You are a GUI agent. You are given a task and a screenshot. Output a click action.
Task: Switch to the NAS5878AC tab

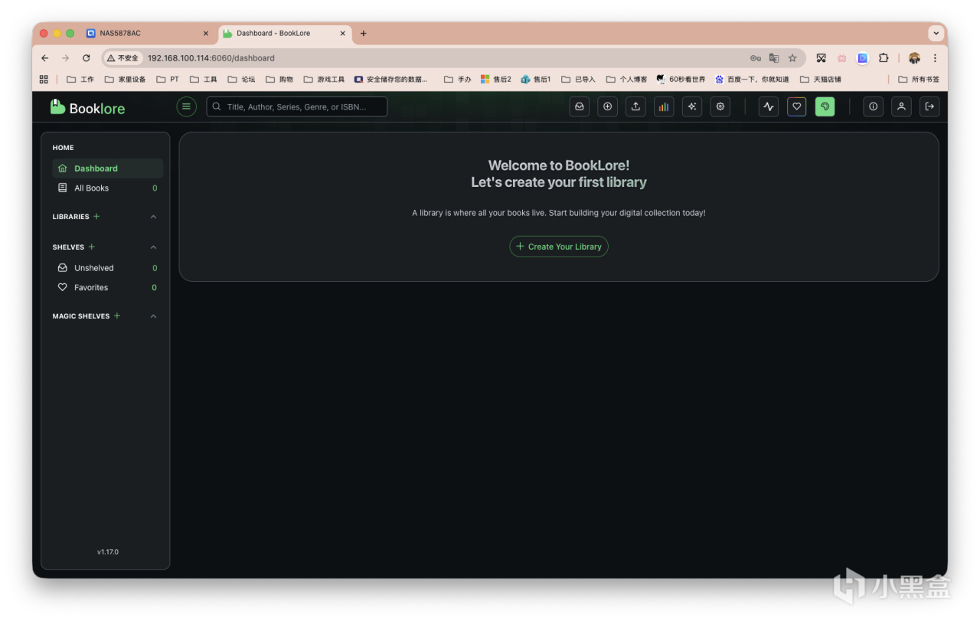click(147, 34)
